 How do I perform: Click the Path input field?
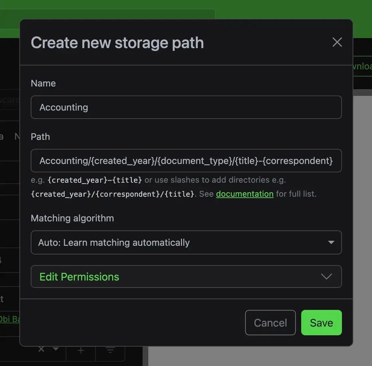point(186,161)
